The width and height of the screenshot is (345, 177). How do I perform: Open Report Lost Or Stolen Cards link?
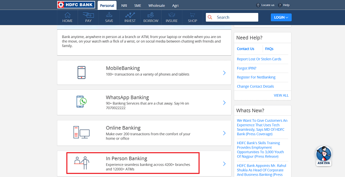(x=259, y=59)
